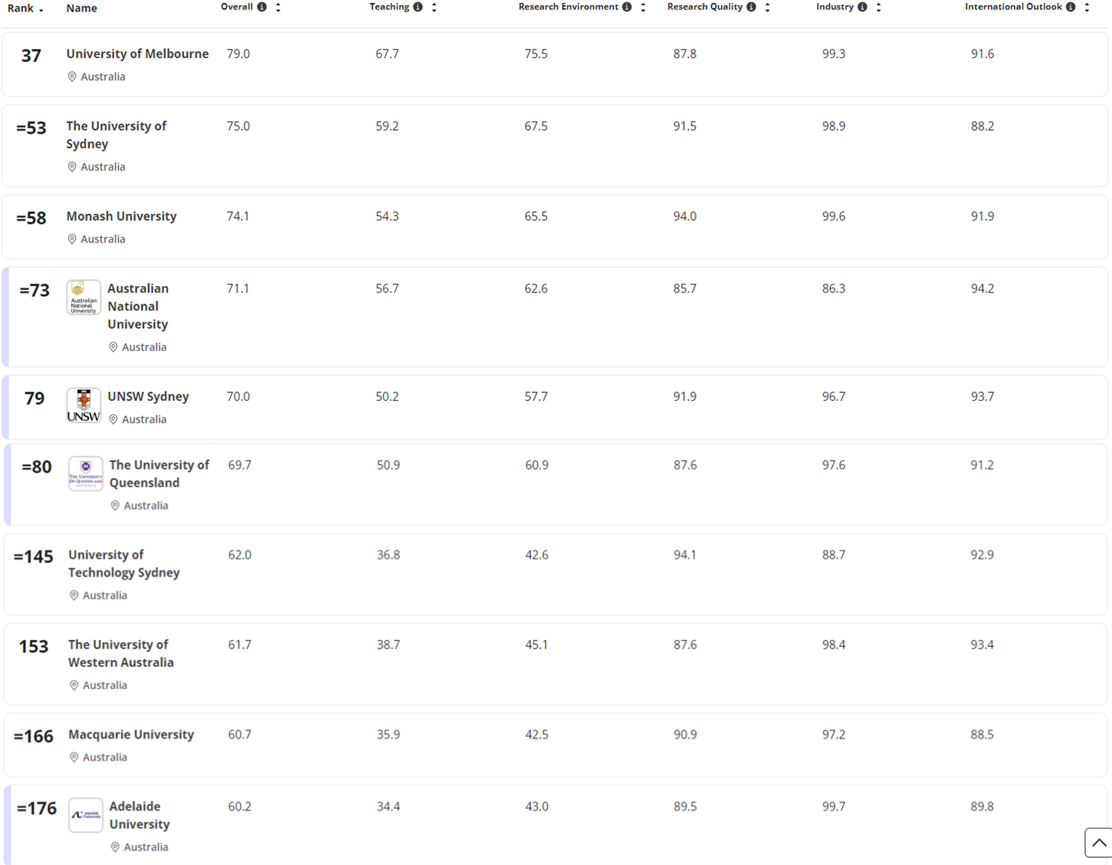Click the Name column header
The image size is (1112, 865).
click(81, 9)
